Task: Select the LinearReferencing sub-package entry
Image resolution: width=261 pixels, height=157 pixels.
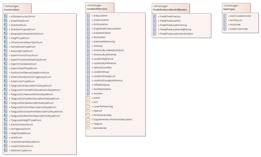Action: coord(103,106)
